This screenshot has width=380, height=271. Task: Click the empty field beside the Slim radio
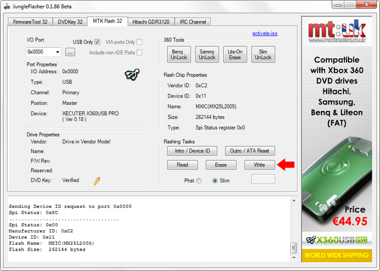coord(263,179)
